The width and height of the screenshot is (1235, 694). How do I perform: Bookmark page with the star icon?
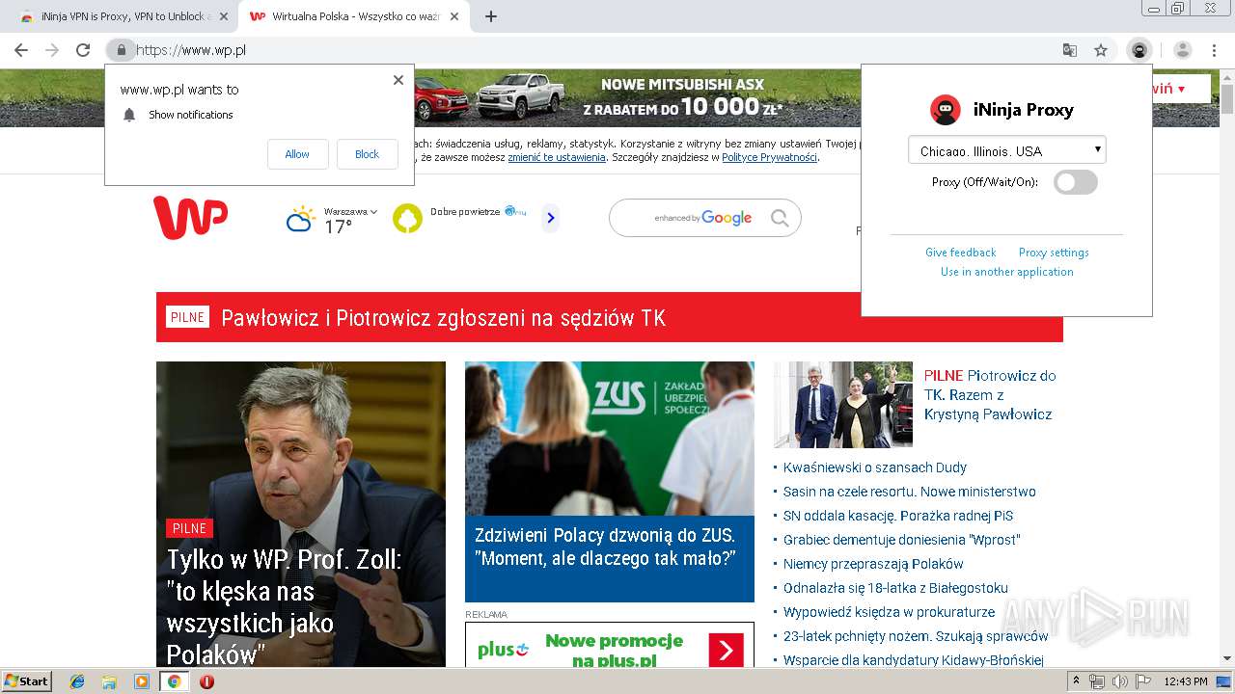[x=1100, y=50]
